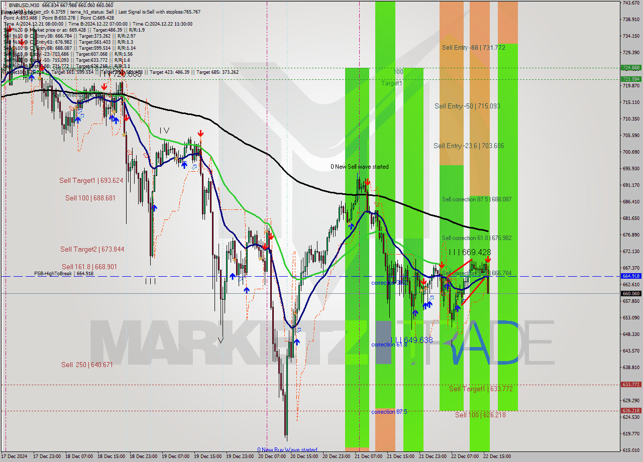
Task: Click the 615.000 price axis value
Action: pyautogui.click(x=631, y=450)
